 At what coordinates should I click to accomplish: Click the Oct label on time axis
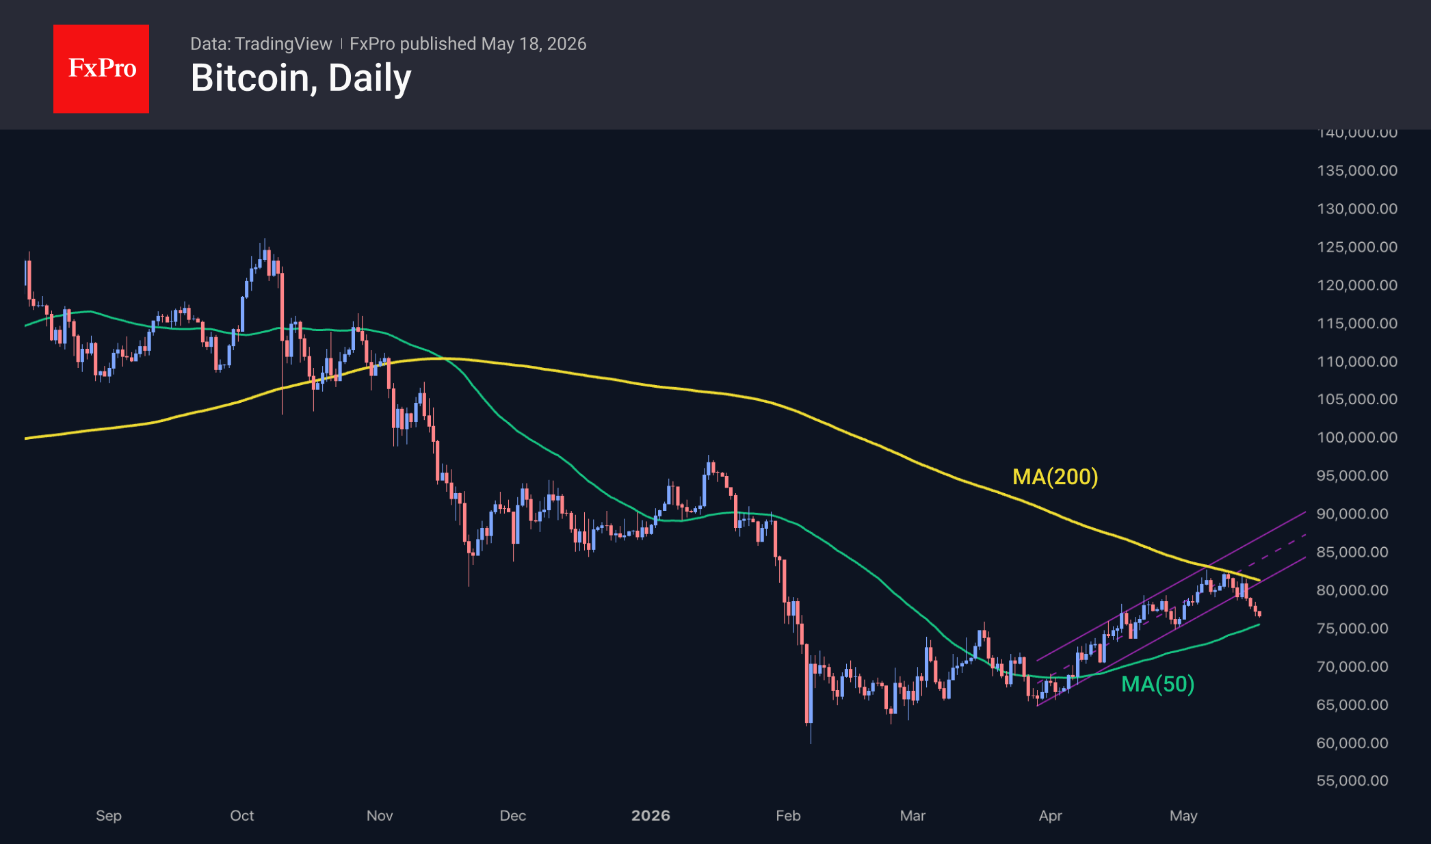tap(242, 815)
